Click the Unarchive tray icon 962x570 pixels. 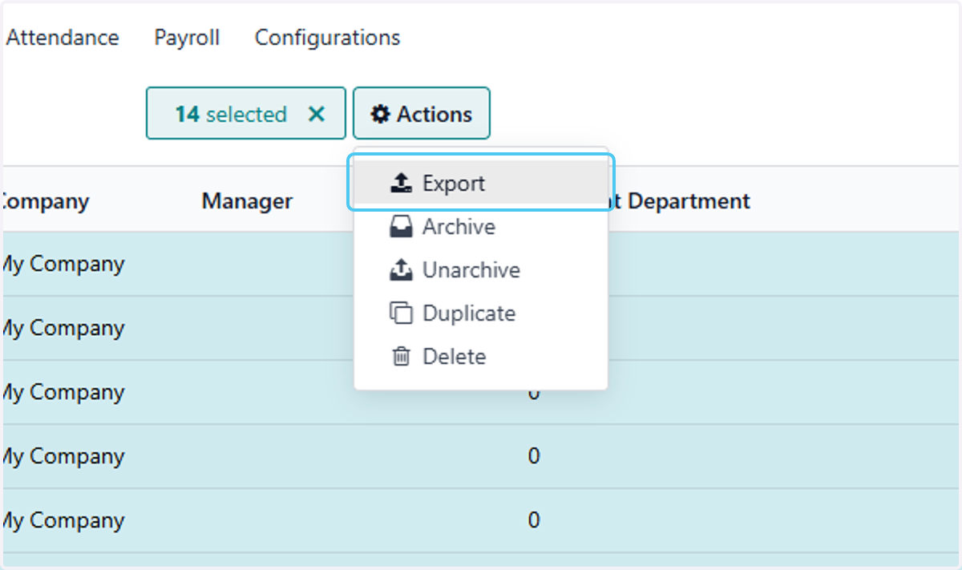[401, 270]
